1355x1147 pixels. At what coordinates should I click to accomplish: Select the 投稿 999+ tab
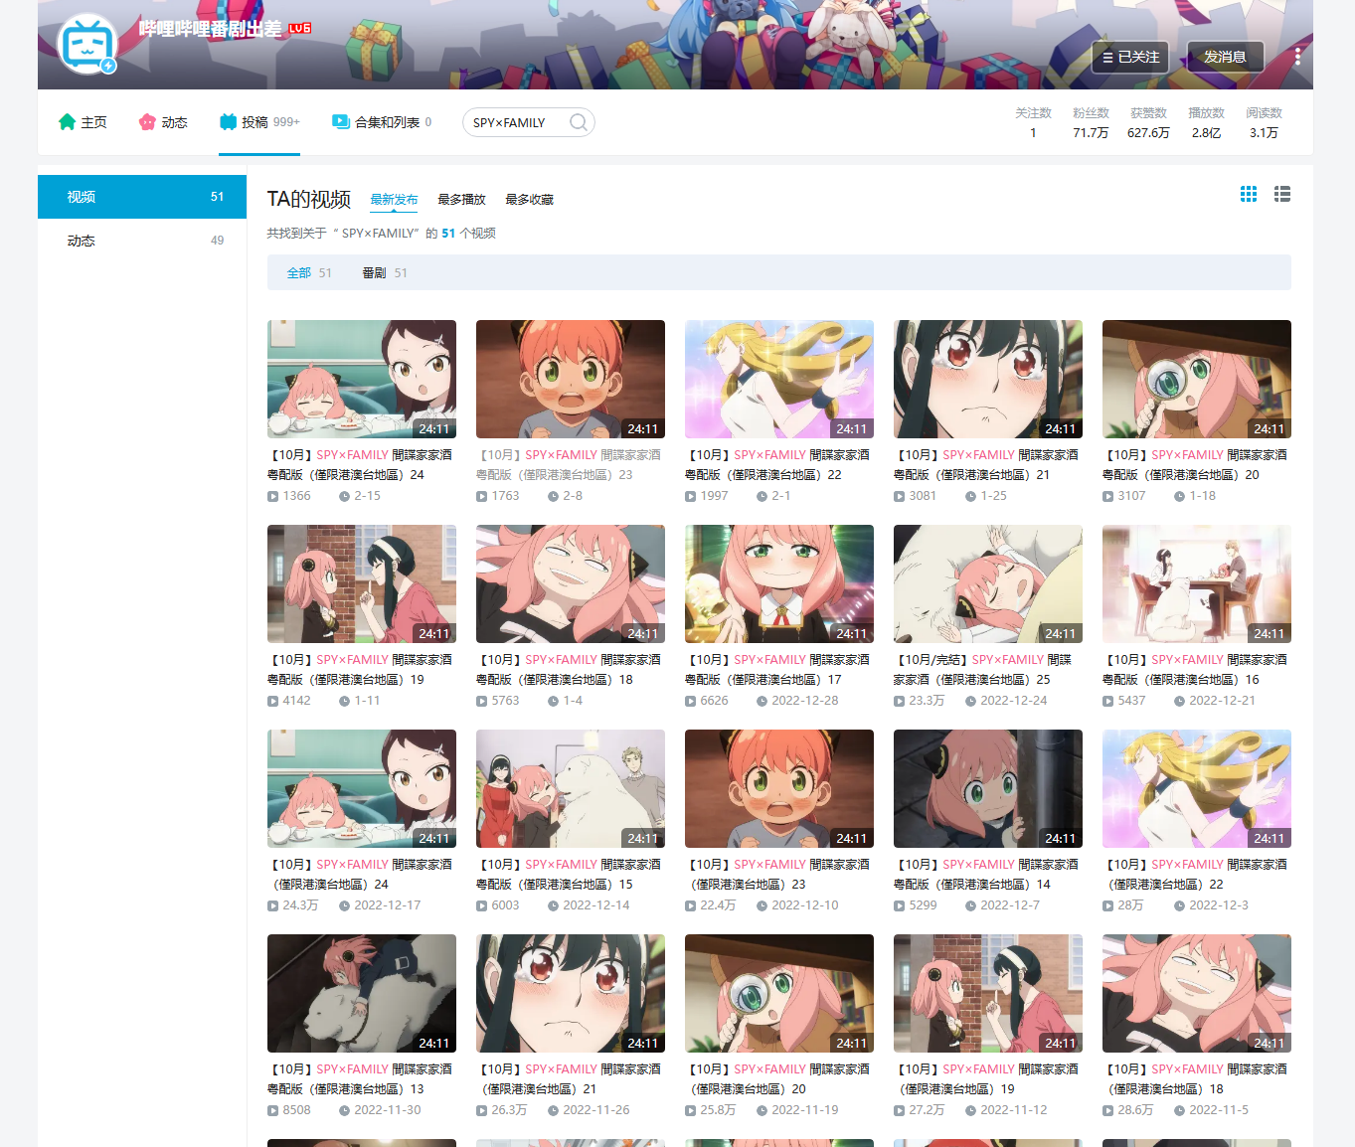(x=259, y=122)
